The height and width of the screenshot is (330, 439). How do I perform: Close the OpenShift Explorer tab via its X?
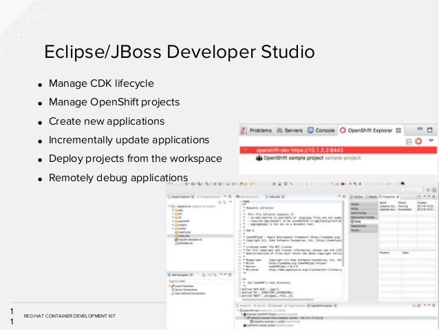(398, 130)
